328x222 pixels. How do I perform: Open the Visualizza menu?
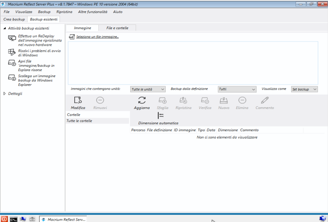24,12
